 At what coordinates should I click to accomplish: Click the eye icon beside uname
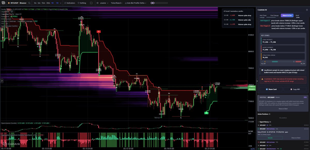coord(98,3)
